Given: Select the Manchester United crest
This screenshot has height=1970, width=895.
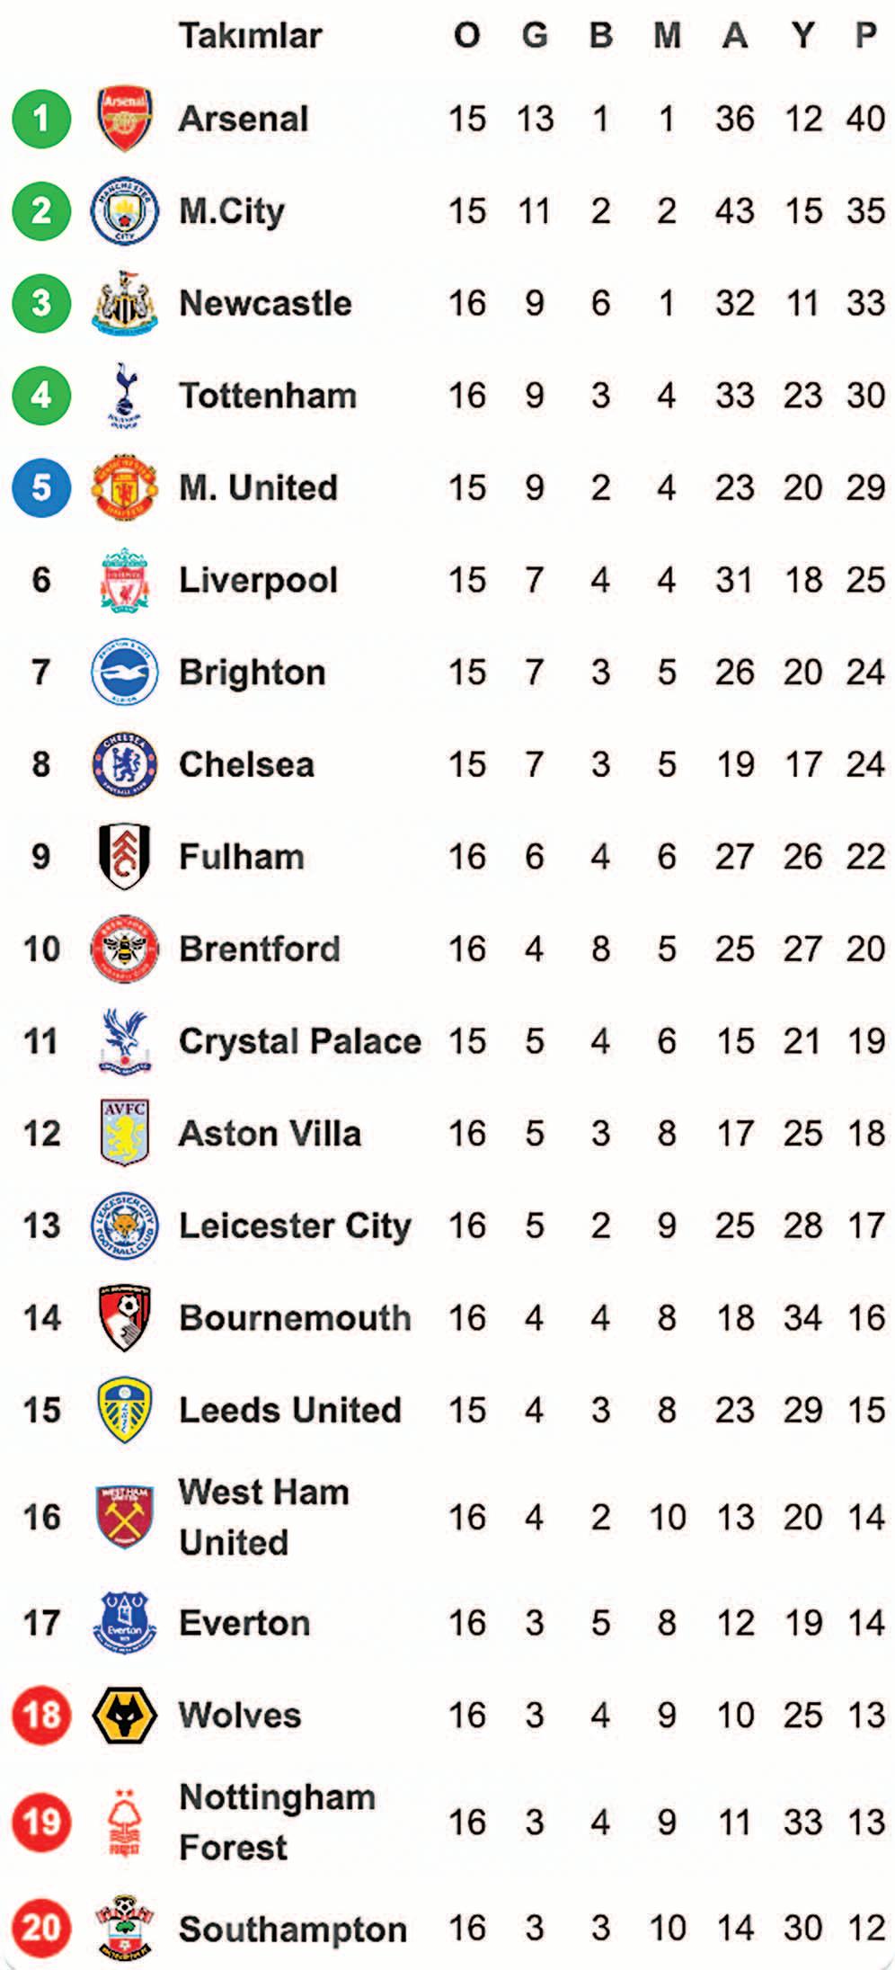Looking at the screenshot, I should [125, 487].
